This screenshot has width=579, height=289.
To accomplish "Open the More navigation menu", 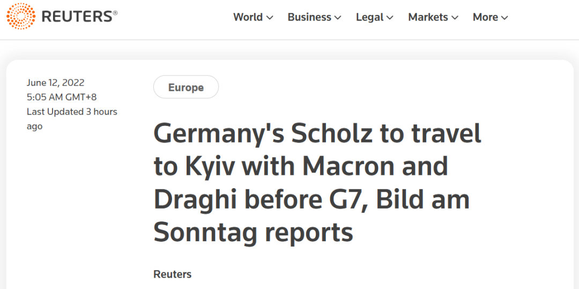I will pyautogui.click(x=485, y=17).
